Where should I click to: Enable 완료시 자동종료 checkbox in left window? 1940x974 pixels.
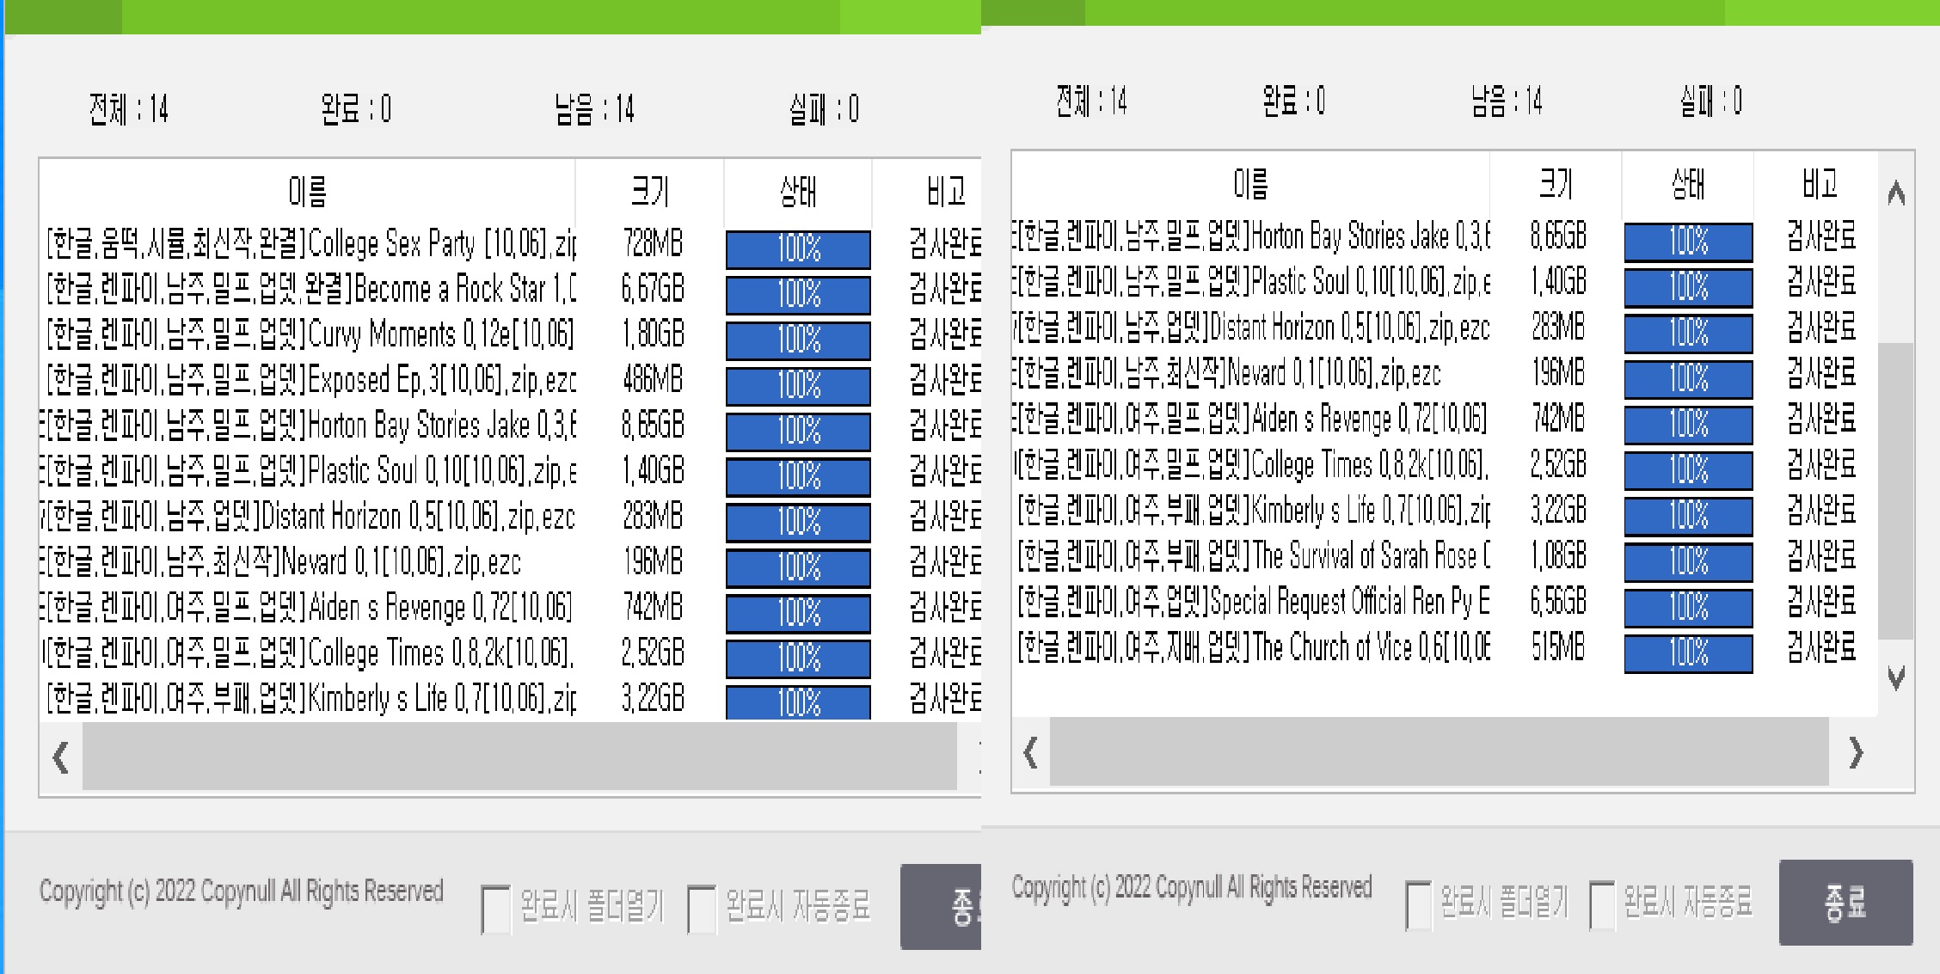tap(702, 909)
